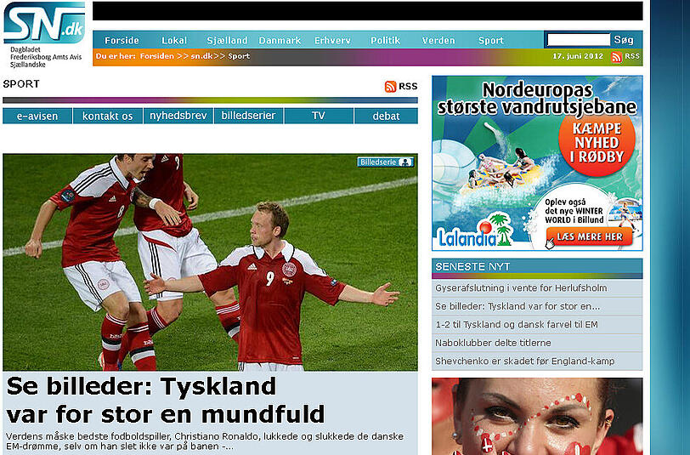This screenshot has height=455, width=690.
Task: Click the Sport breadcrumb item
Action: tap(239, 56)
